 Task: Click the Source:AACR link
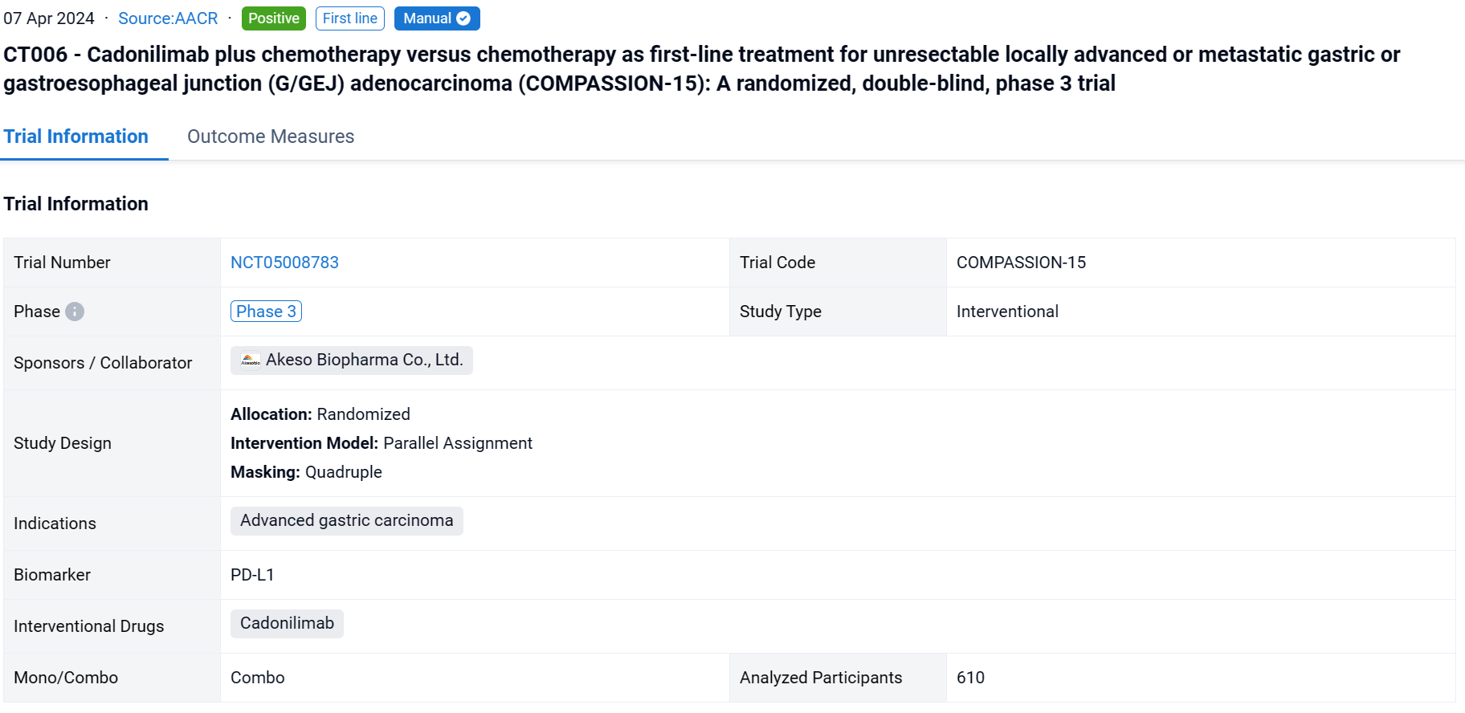[x=168, y=18]
